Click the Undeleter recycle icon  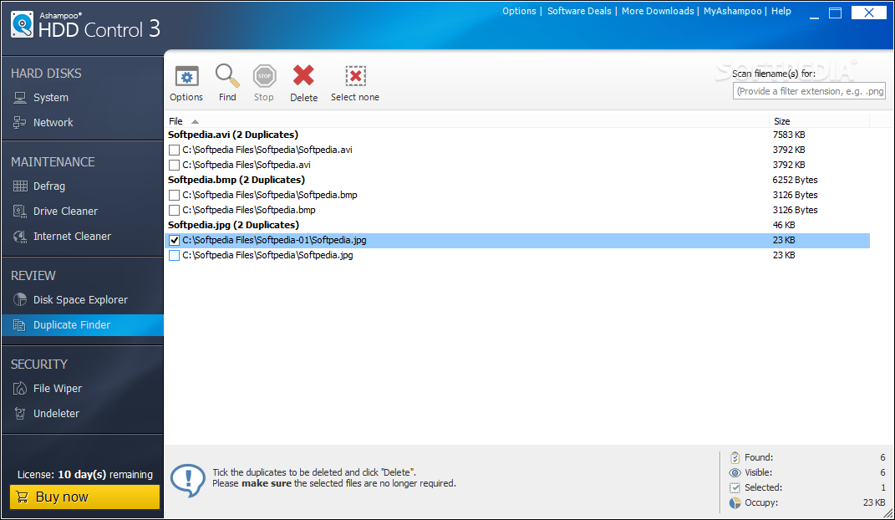click(x=20, y=413)
